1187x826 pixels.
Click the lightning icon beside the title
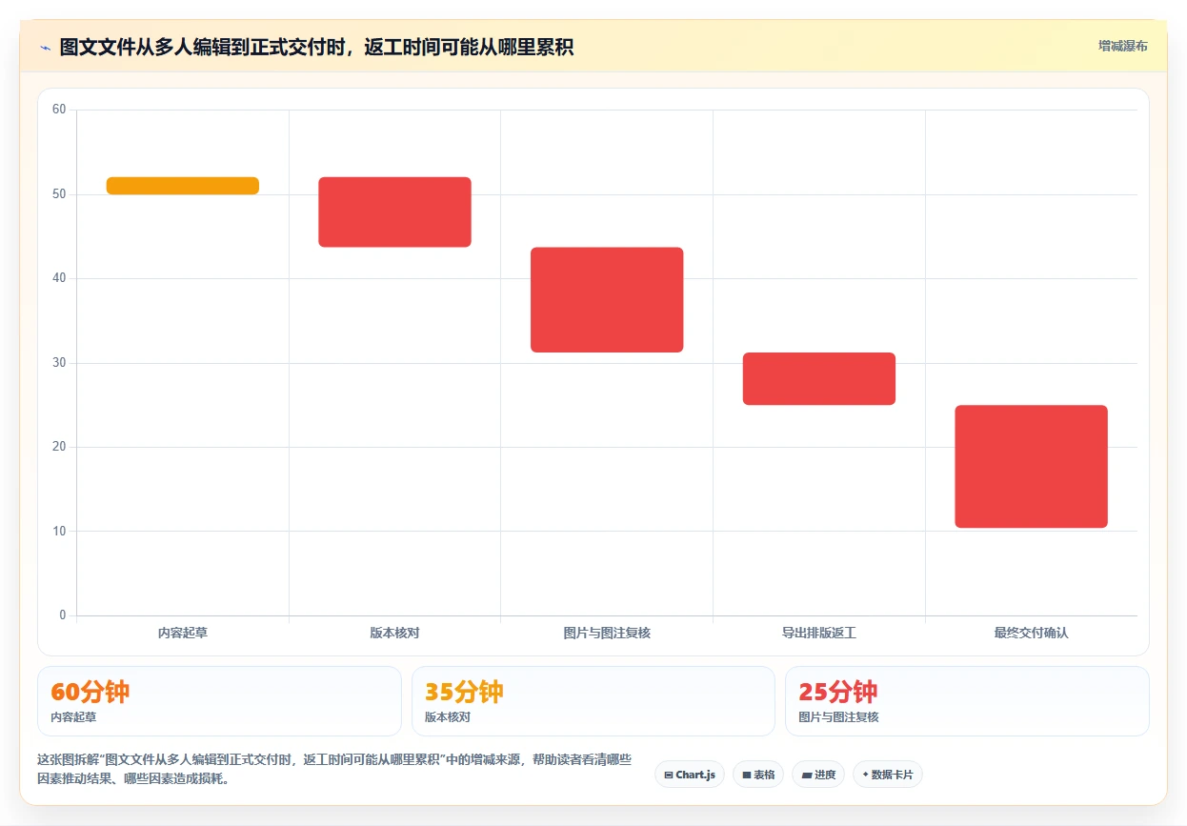point(45,47)
